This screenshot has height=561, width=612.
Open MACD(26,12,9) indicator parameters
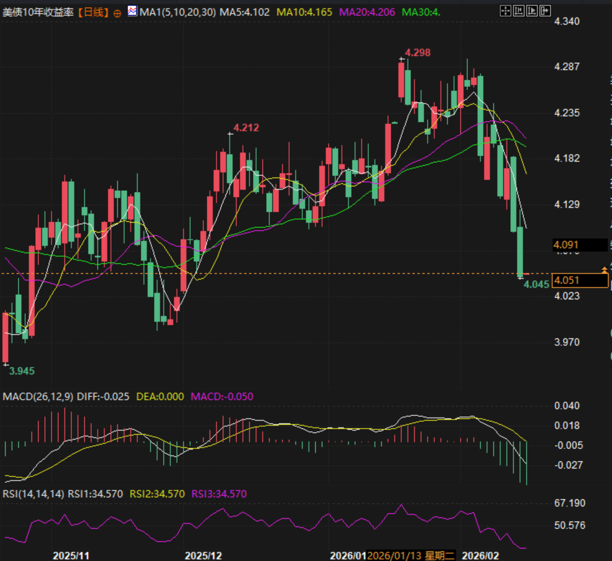click(38, 397)
